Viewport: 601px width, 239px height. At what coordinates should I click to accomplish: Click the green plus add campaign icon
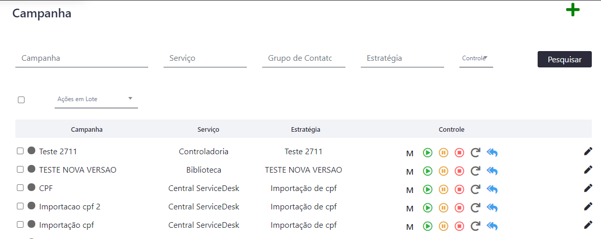point(572,10)
